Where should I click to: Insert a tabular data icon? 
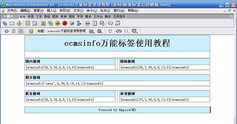[102, 23]
